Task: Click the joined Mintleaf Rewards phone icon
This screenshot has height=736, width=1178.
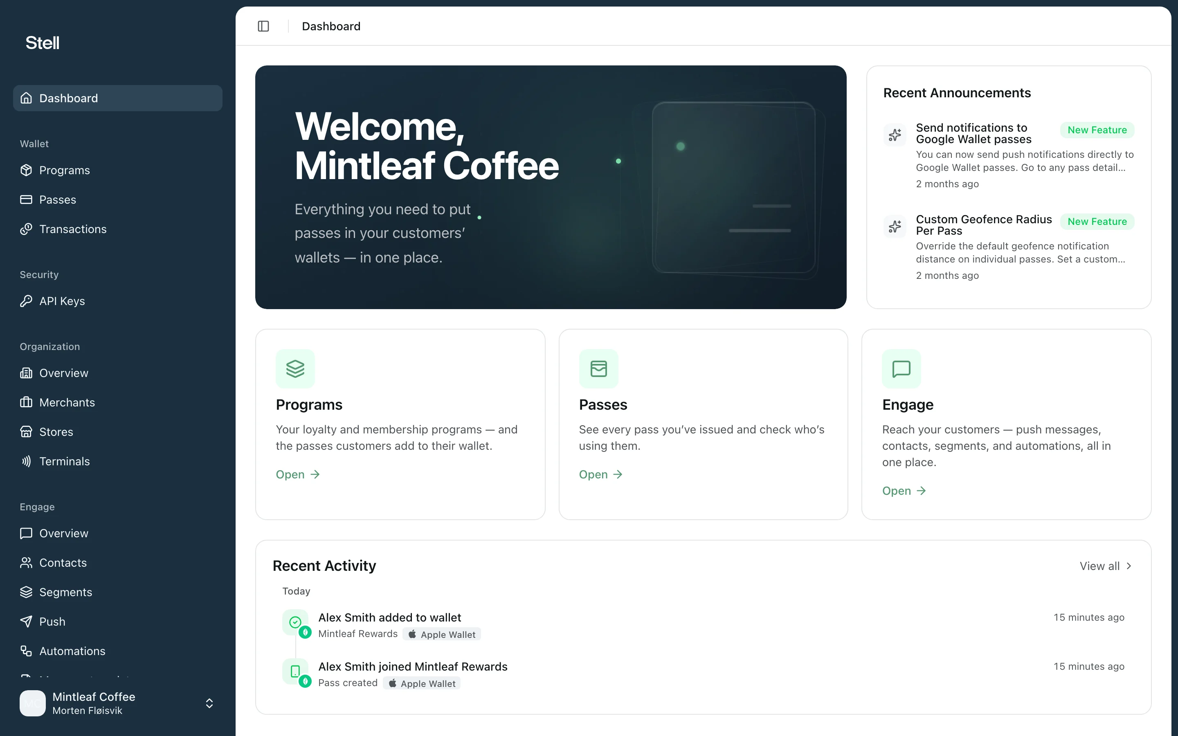Action: (x=295, y=671)
